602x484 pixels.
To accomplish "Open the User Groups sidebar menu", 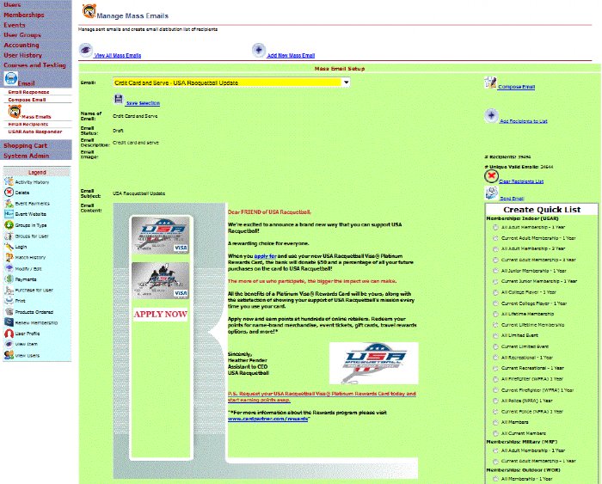I will [x=22, y=35].
